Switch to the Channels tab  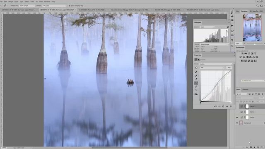coord(246,89)
